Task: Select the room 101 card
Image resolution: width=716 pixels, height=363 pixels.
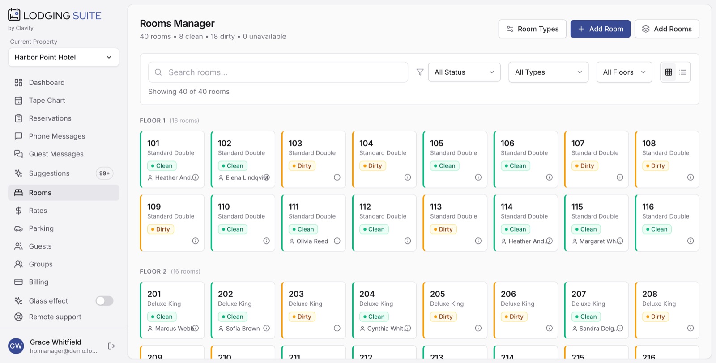Action: tap(172, 159)
